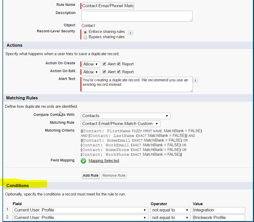Viewport: 254px width, 222px height.
Task: Open Operator dropdown in condition row 2
Action: (x=171, y=218)
